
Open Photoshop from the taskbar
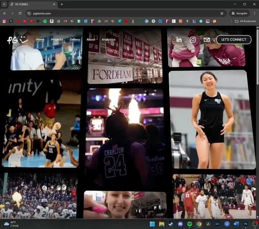click(x=246, y=224)
